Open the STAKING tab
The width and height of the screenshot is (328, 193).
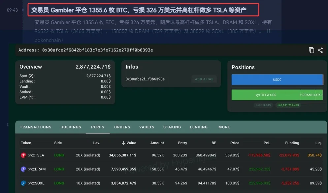172,127
